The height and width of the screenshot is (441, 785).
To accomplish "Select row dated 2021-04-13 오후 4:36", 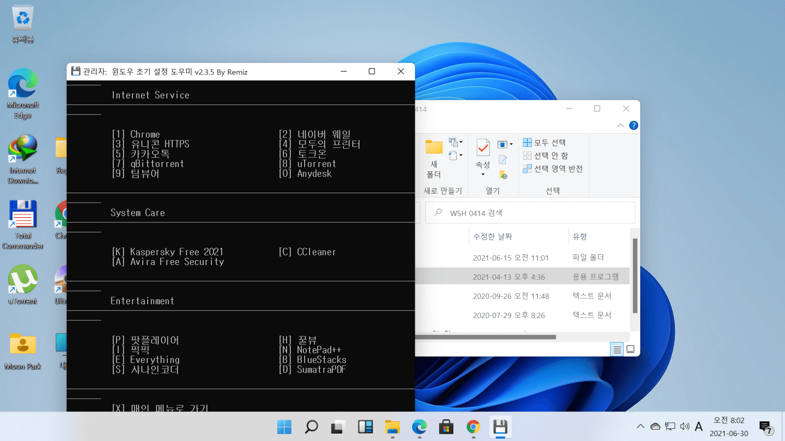I will point(522,276).
